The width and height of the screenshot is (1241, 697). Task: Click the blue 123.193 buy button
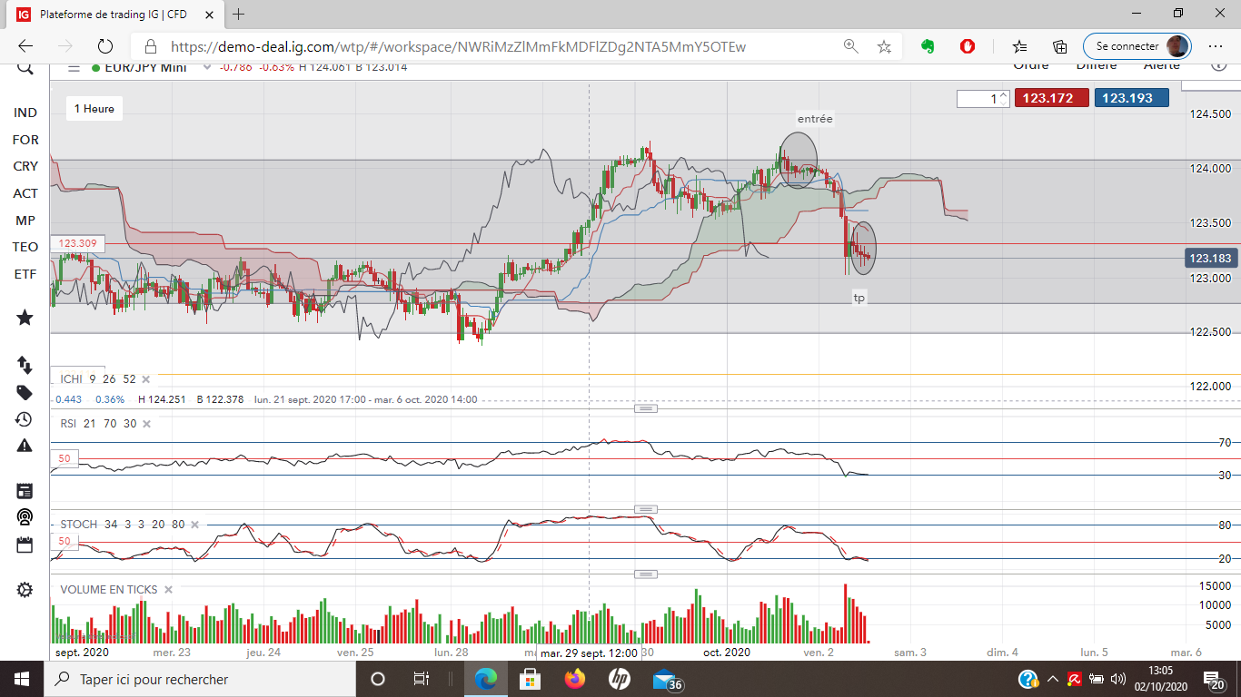click(1132, 98)
